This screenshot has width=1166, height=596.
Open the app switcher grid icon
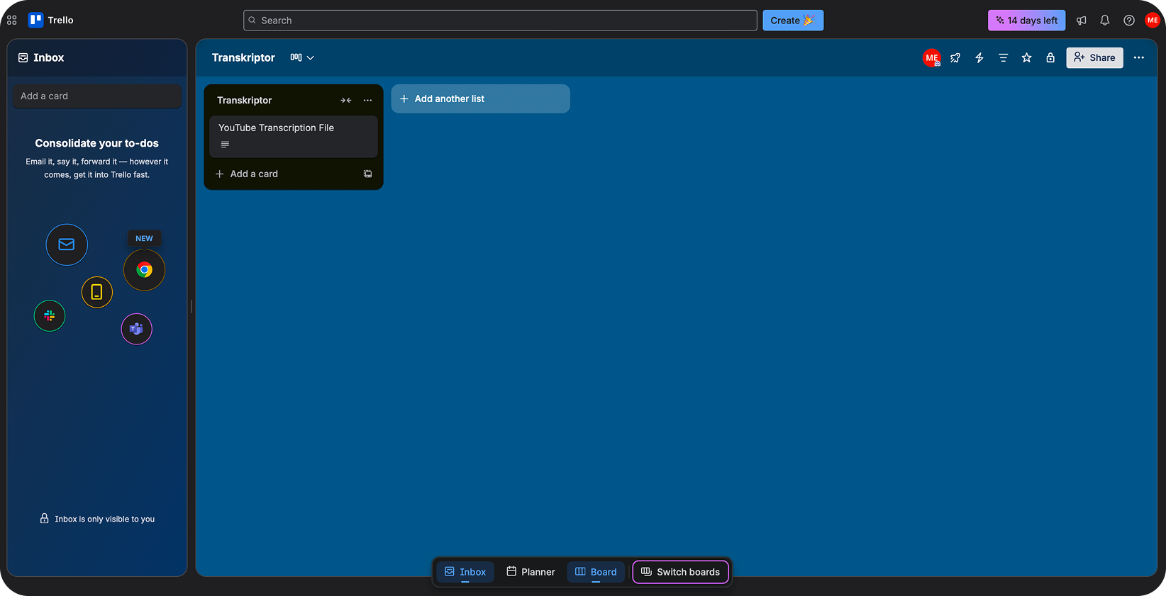(x=12, y=21)
